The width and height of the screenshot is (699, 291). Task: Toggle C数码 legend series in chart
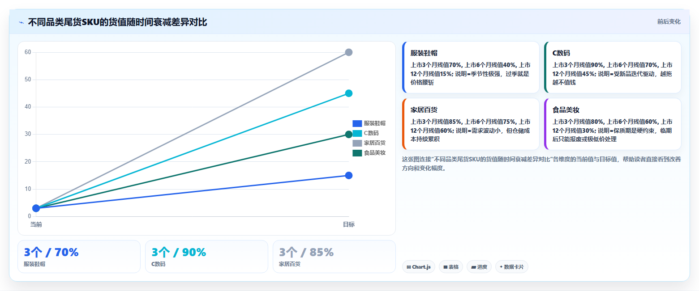[x=366, y=133]
